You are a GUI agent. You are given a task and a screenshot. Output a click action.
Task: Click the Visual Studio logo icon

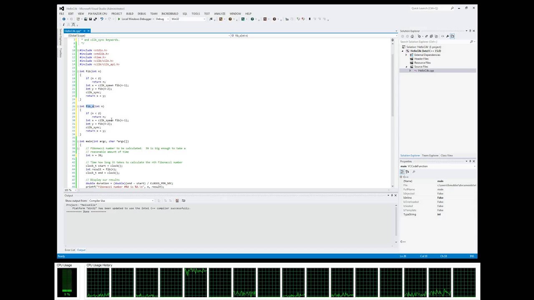click(62, 8)
